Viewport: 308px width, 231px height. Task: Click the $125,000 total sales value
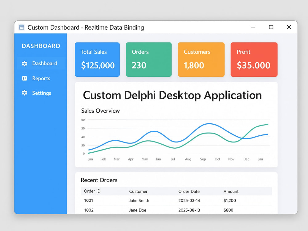coord(98,65)
